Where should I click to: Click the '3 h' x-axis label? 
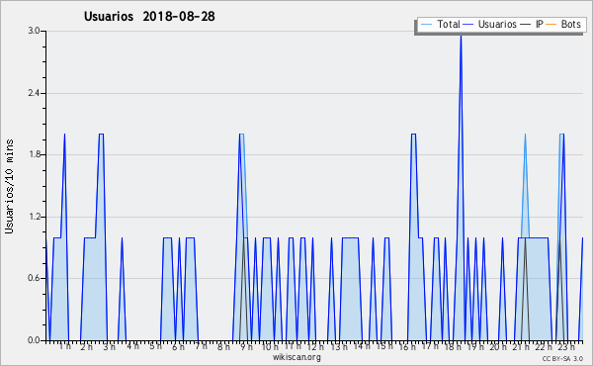pos(110,347)
